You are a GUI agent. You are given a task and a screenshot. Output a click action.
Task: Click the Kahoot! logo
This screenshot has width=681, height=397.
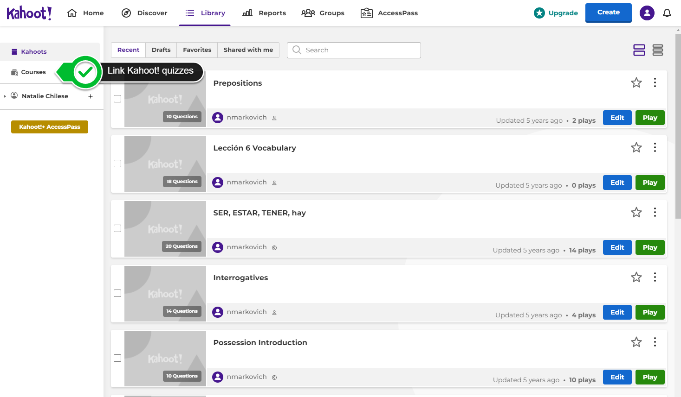29,13
